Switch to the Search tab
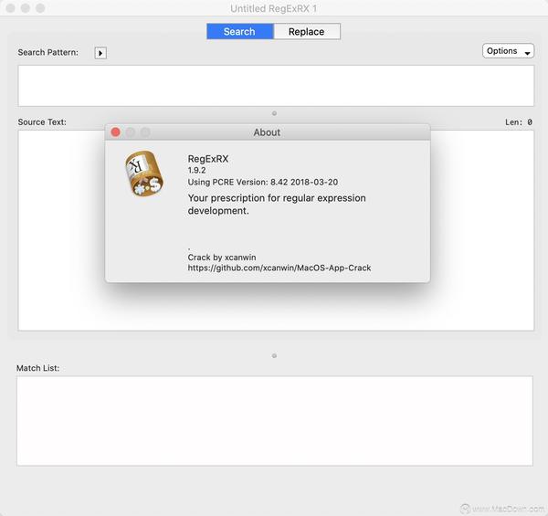548x516 pixels. click(x=239, y=31)
